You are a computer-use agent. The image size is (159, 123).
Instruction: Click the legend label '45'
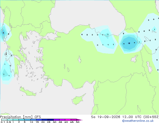[72, 122]
